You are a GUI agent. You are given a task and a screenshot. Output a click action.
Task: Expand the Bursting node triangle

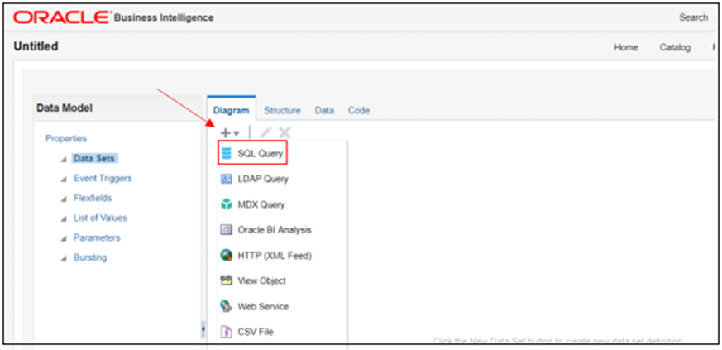click(64, 258)
